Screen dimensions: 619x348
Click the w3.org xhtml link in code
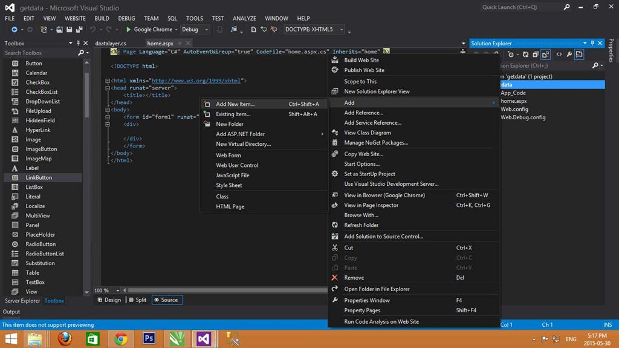[196, 80]
